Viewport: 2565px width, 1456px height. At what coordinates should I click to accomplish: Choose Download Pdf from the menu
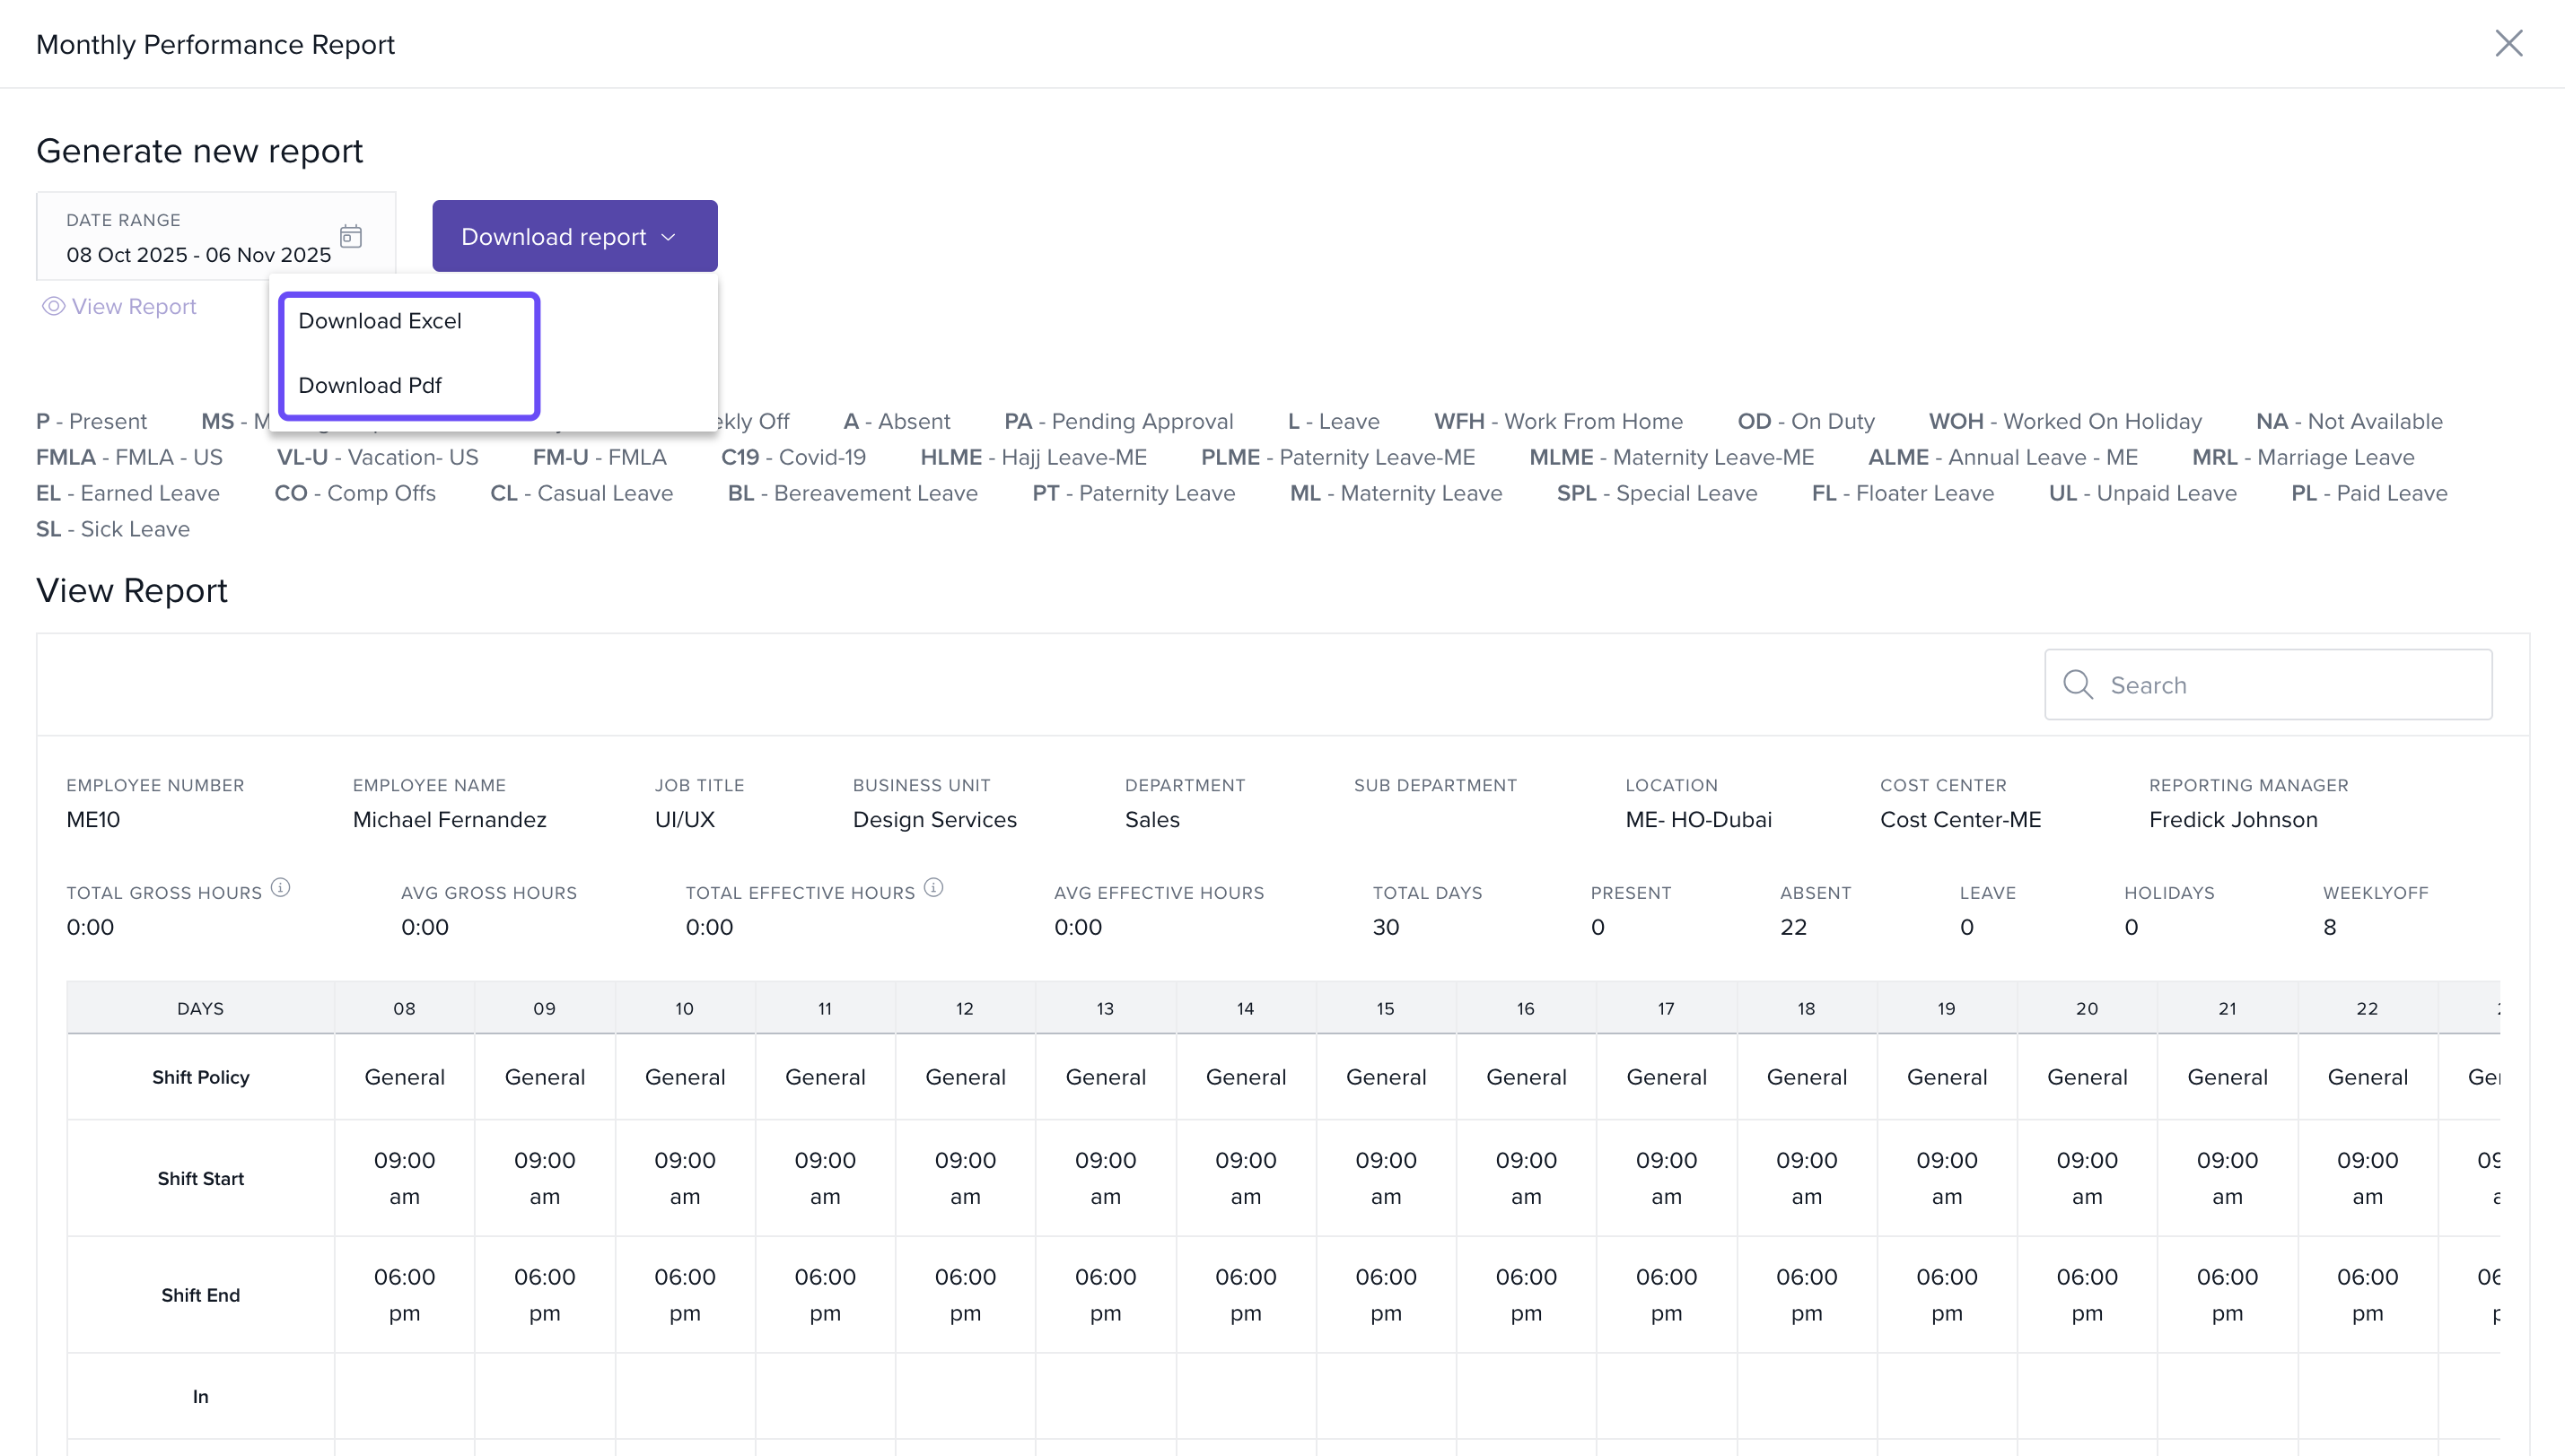[370, 385]
